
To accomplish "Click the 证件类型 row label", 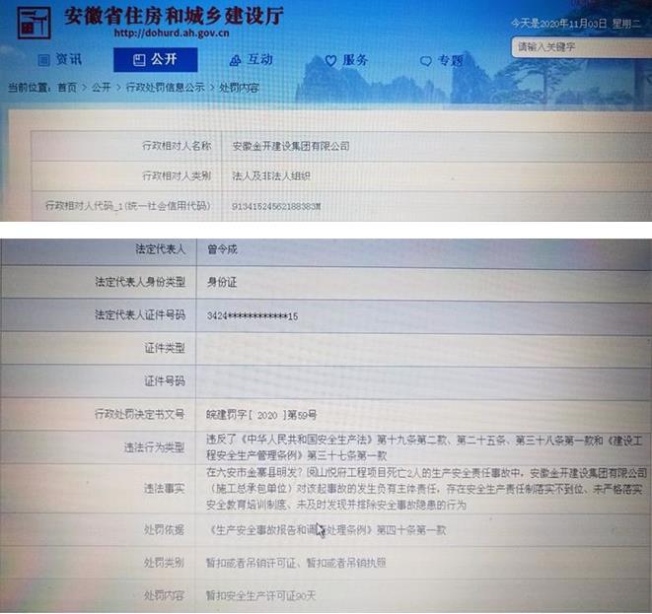I will coord(165,348).
